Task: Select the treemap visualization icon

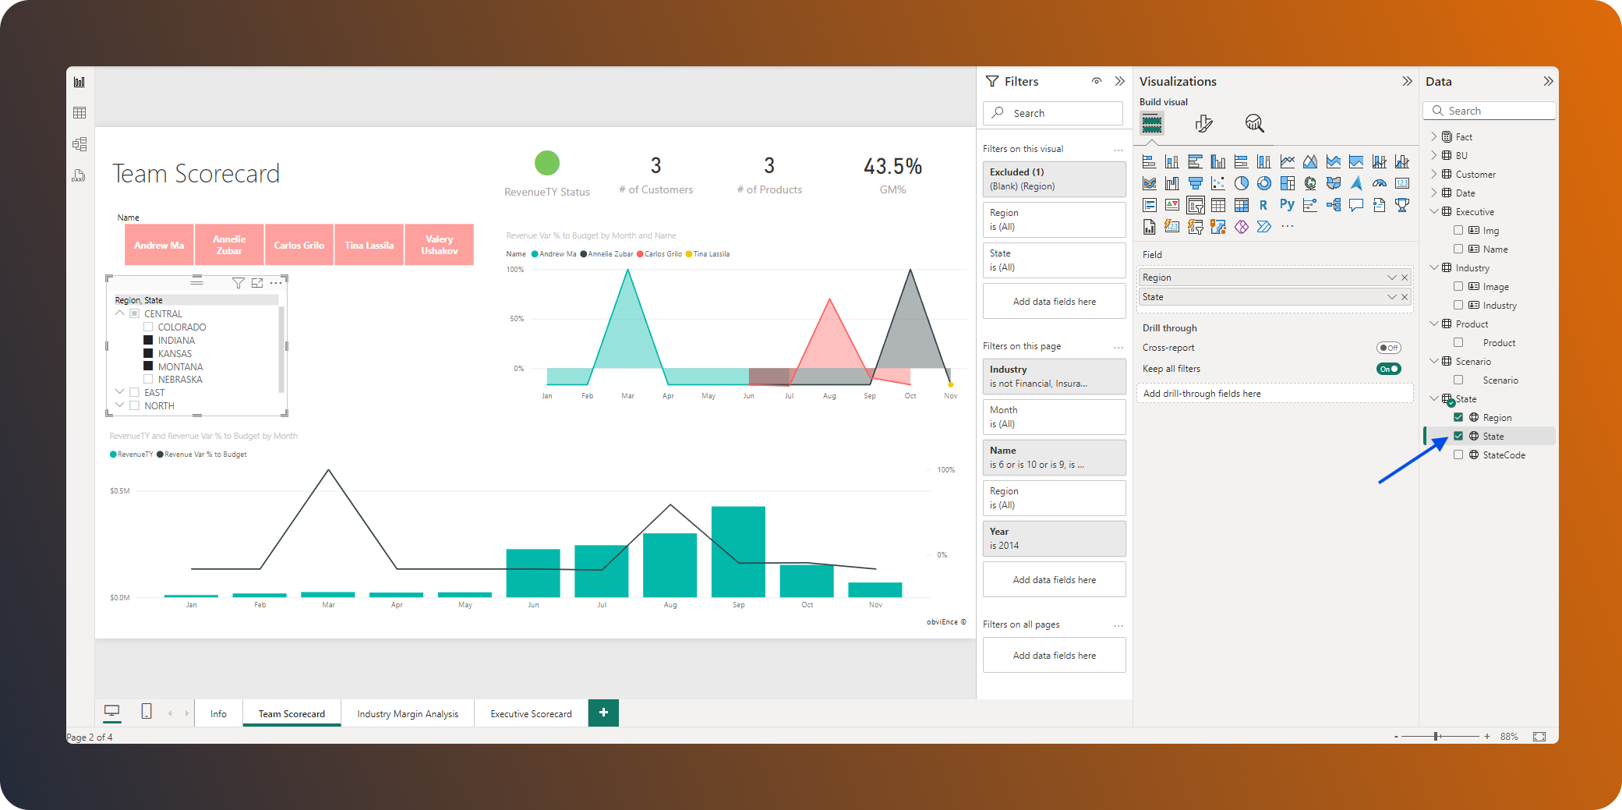Action: pos(1288,184)
